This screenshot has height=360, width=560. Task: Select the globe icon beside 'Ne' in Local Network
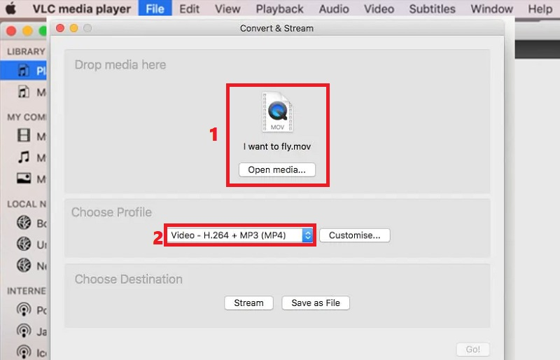24,265
